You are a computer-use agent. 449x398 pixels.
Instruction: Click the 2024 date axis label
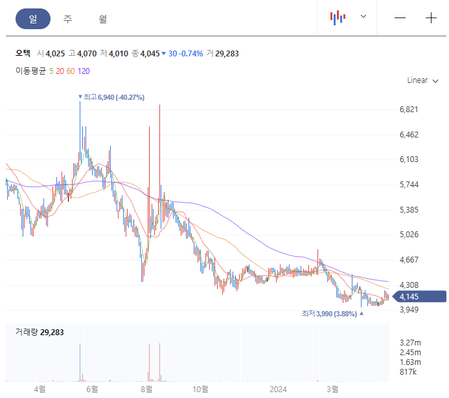point(278,389)
